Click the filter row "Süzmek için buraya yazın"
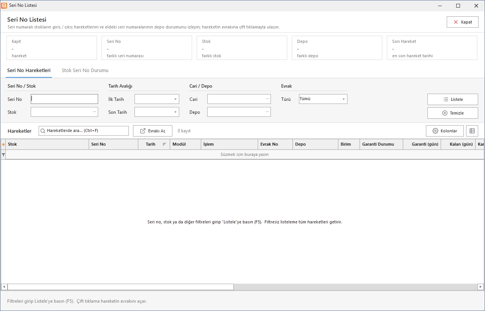This screenshot has height=311, width=485. (x=245, y=155)
